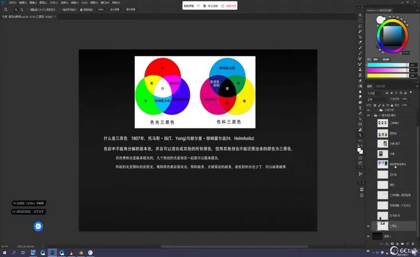
Task: Open layer filter type dropdown
Action: pos(375,93)
